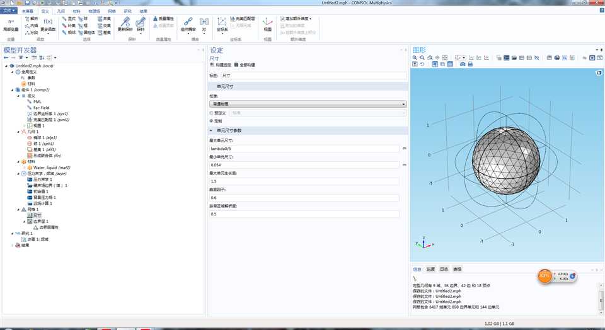The image size is (605, 330).
Task: Click the Zoom Extents icon in graphics toolbar
Action: coord(444,58)
